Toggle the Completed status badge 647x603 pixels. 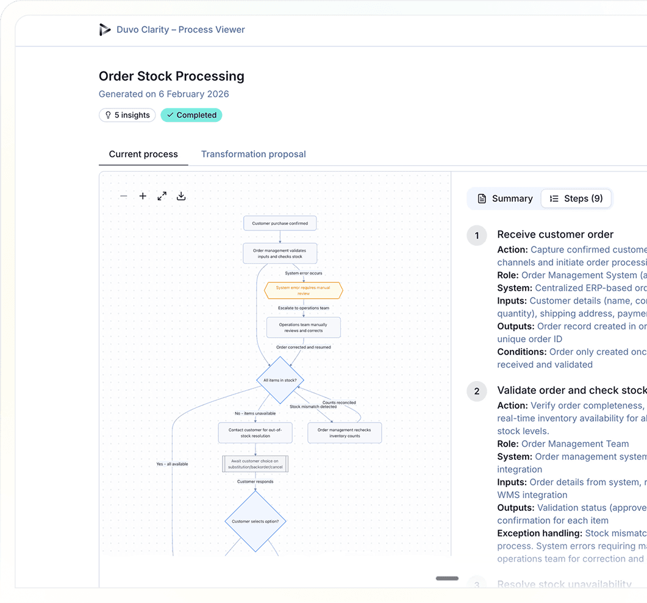point(191,115)
